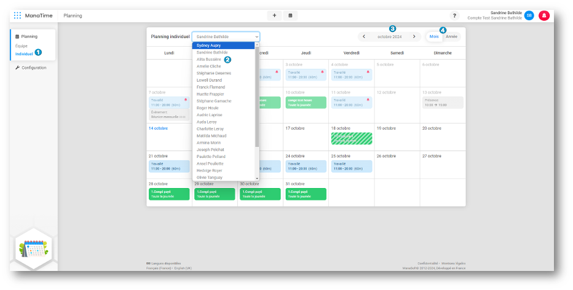Screen dimensions: 573x290
Task: Click the employee dropdown list scrollbar
Action: point(257,92)
